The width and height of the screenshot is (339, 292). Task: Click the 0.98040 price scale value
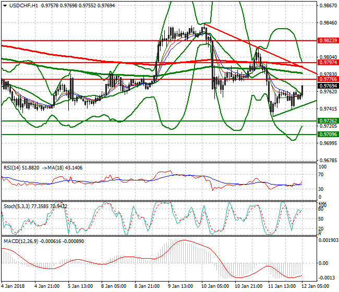pyautogui.click(x=328, y=57)
